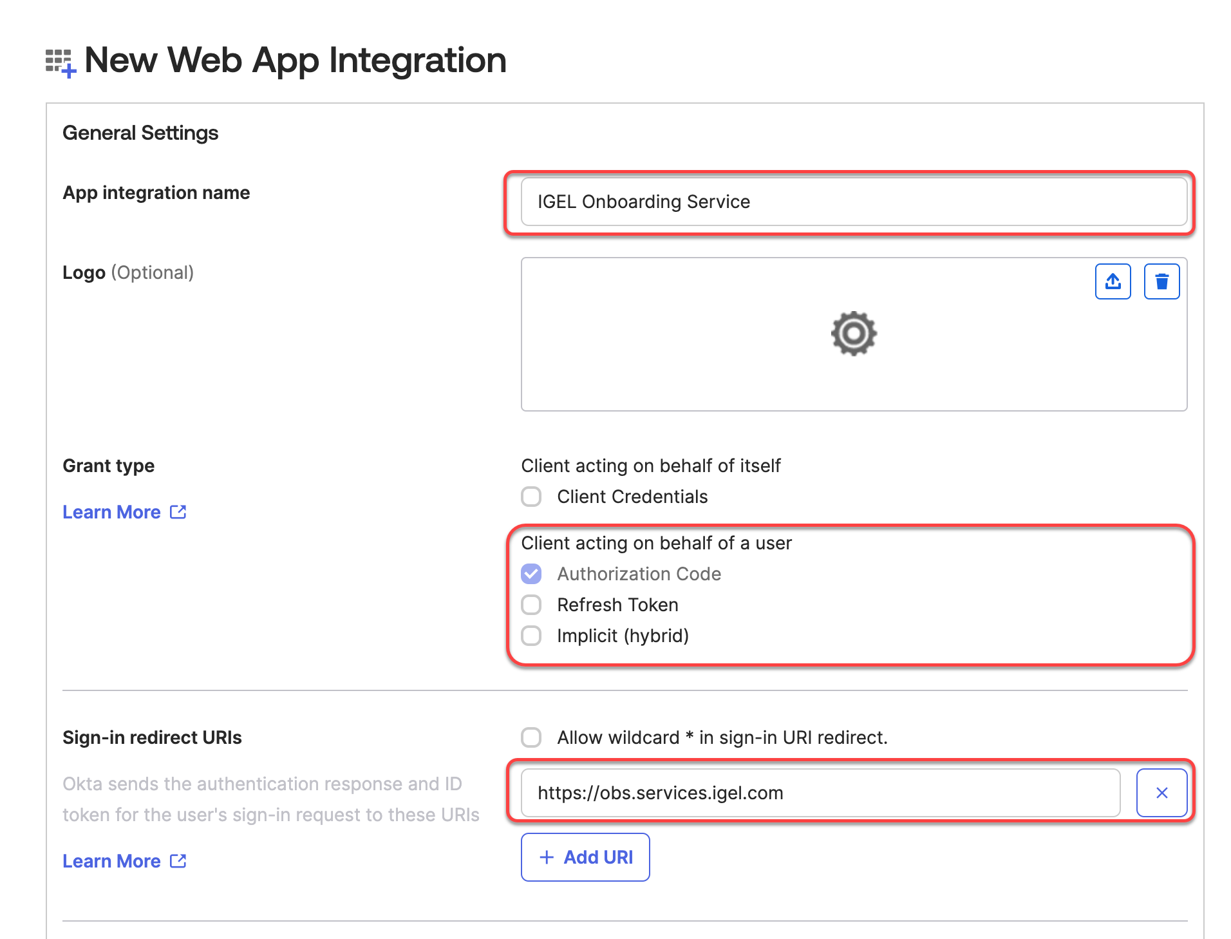This screenshot has height=939, width=1231.
Task: Click the Logo (Optional) field label
Action: pos(128,272)
